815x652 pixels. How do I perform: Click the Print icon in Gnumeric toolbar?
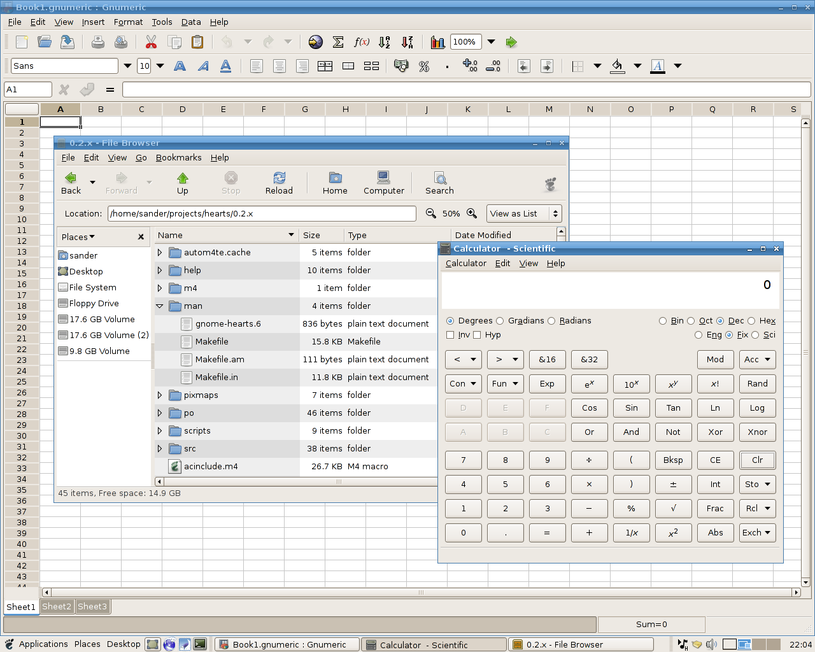(x=98, y=42)
